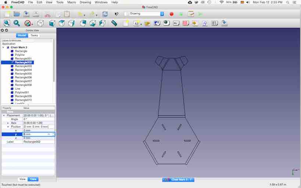Select Polyline001 in the tree

point(22,93)
